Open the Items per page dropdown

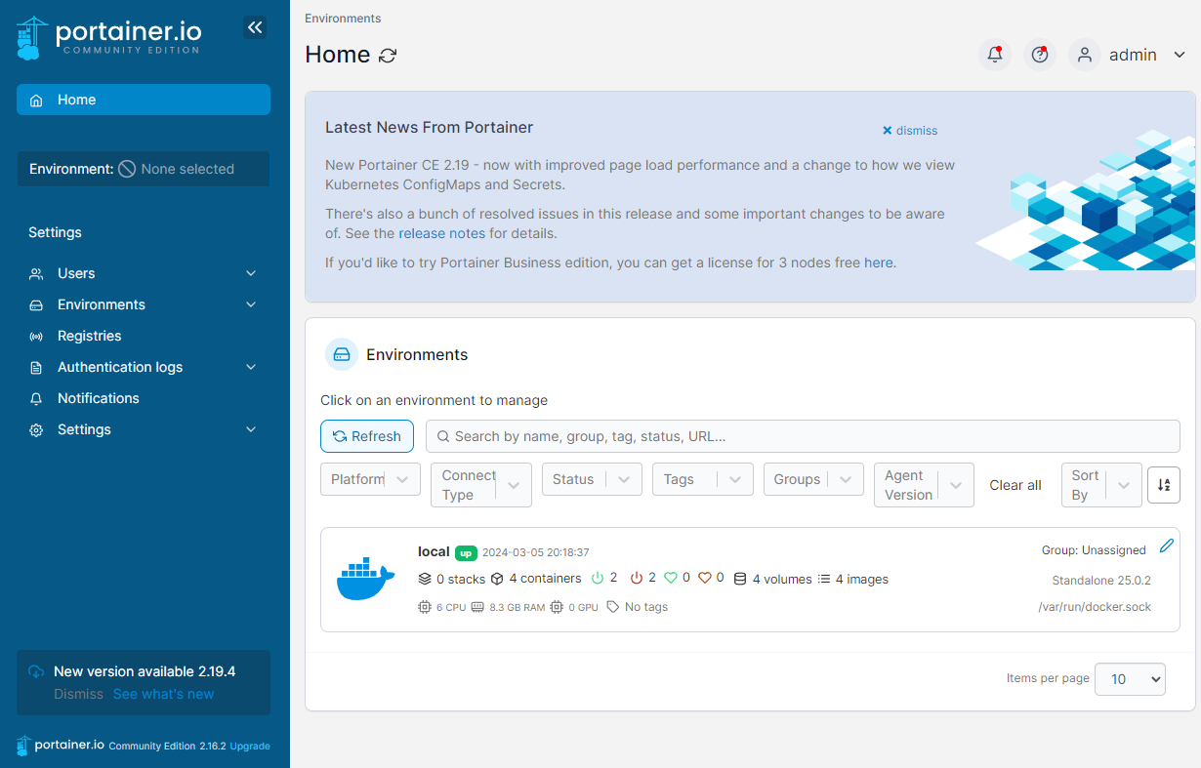click(x=1130, y=679)
